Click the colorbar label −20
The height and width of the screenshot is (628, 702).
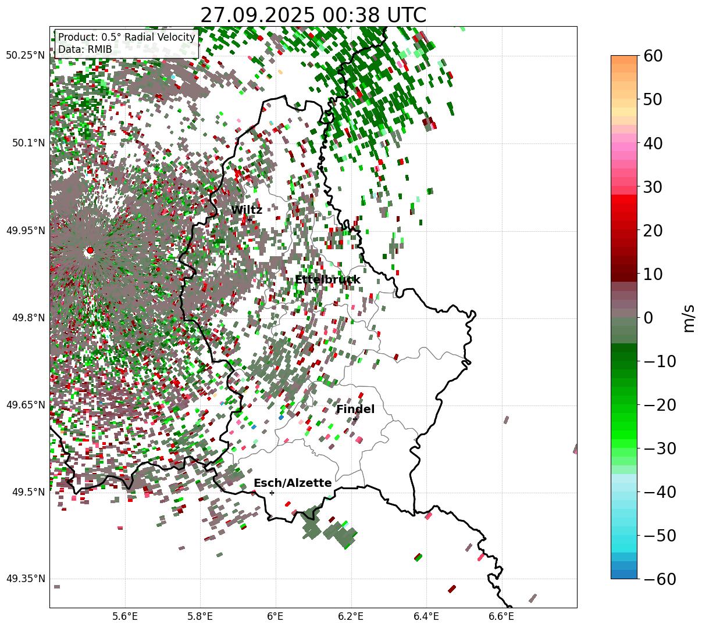(660, 404)
